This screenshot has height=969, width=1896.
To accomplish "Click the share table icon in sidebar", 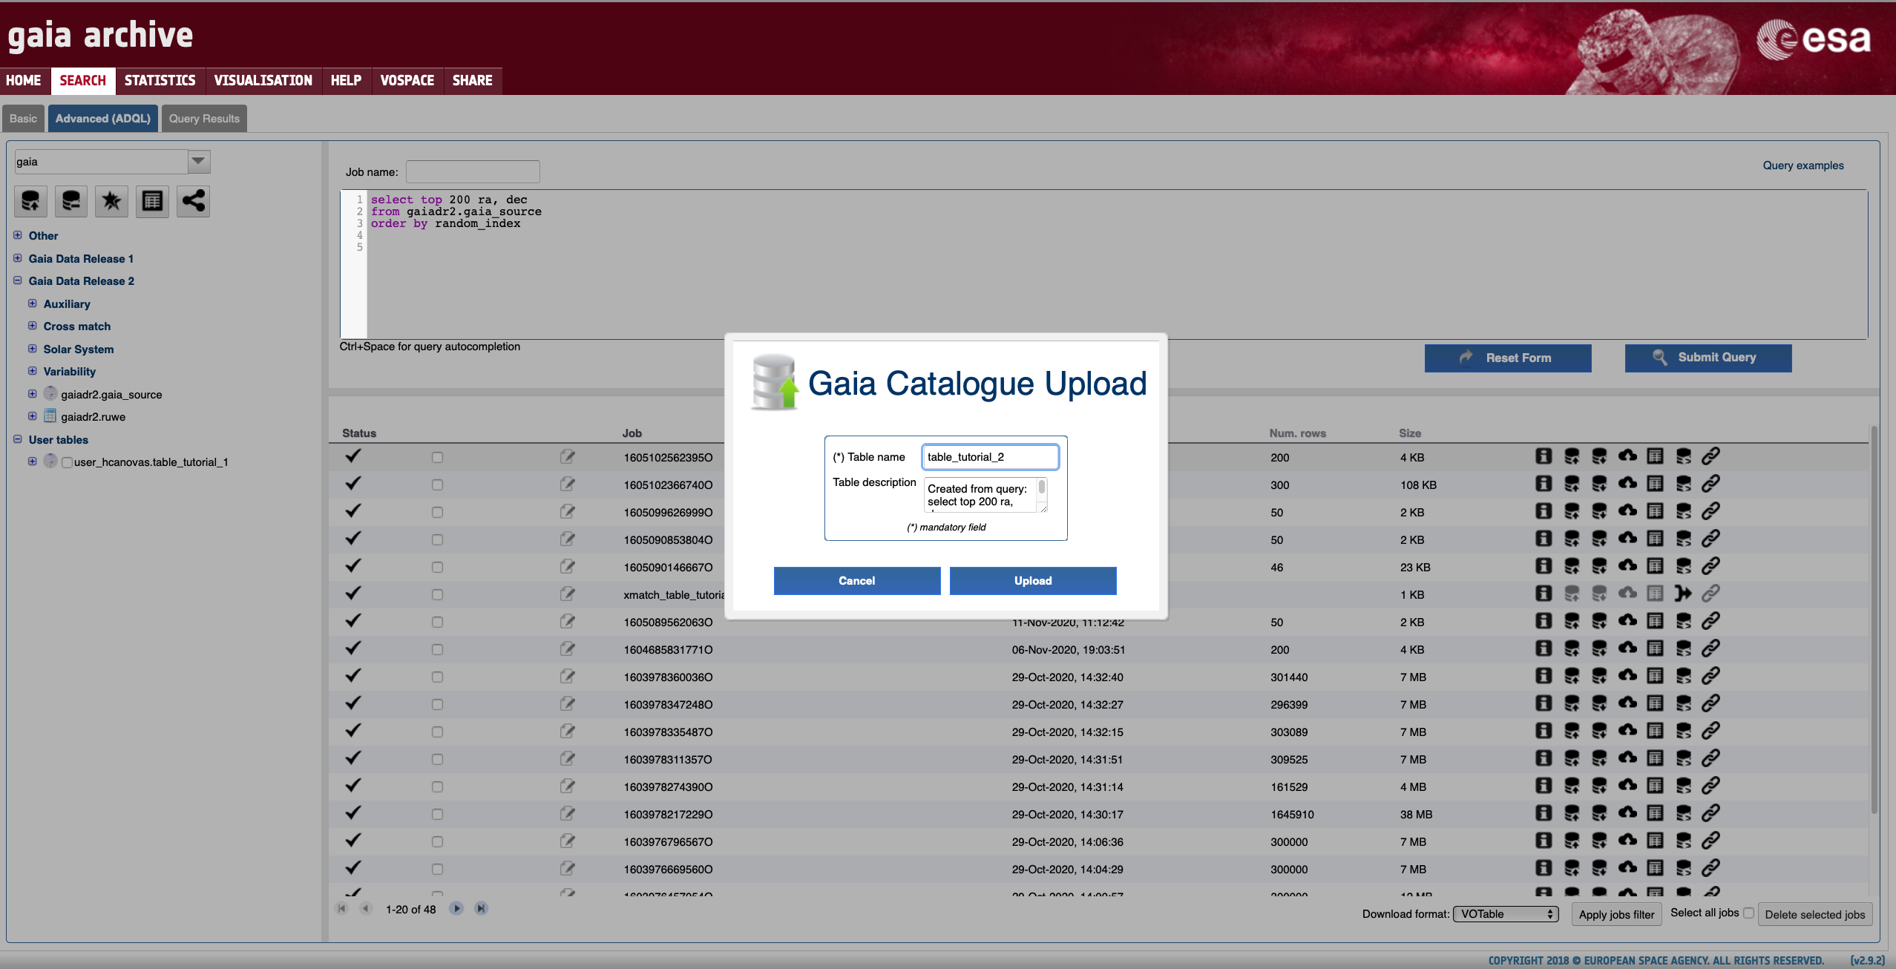I will pos(194,201).
